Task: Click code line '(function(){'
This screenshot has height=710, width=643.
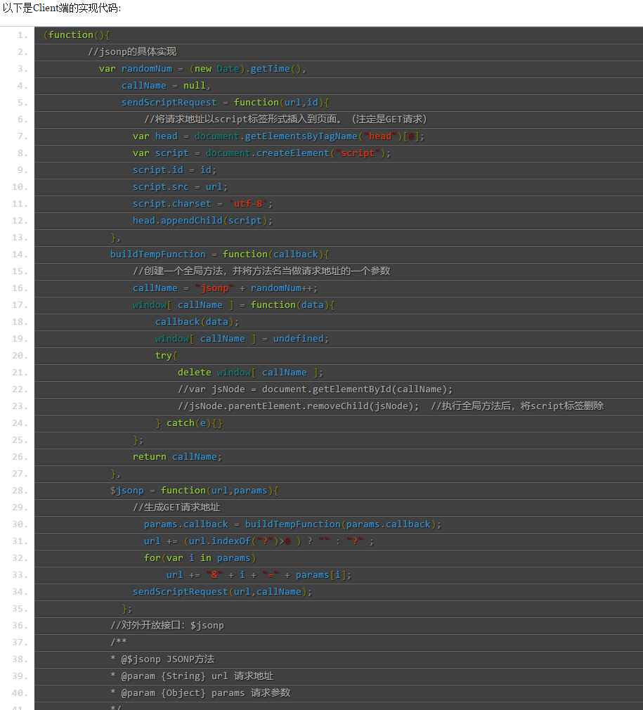Action: 77,35
